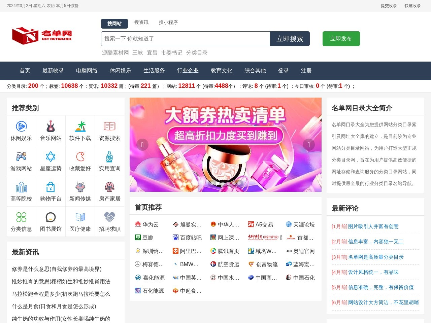
Task: Focus the search input field
Action: [185, 38]
